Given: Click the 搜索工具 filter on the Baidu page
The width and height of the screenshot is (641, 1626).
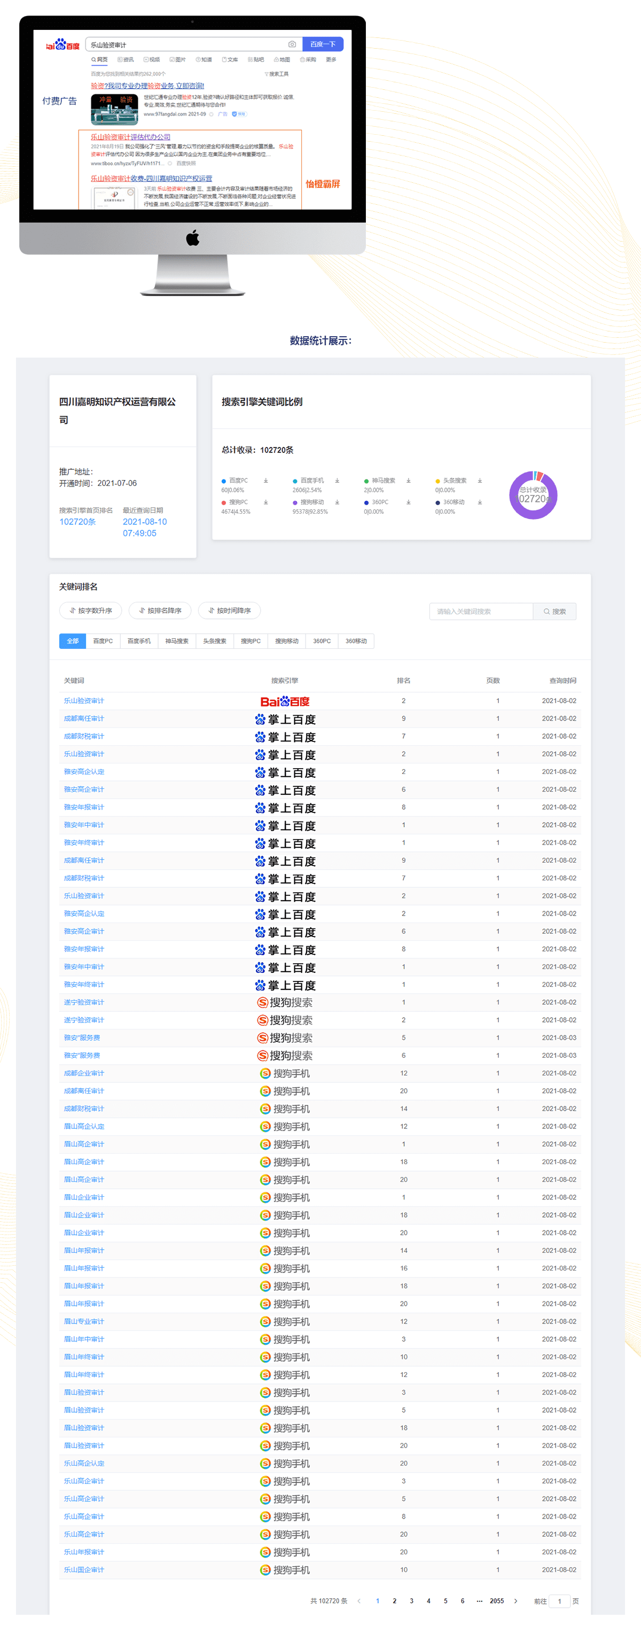Looking at the screenshot, I should click(x=276, y=74).
